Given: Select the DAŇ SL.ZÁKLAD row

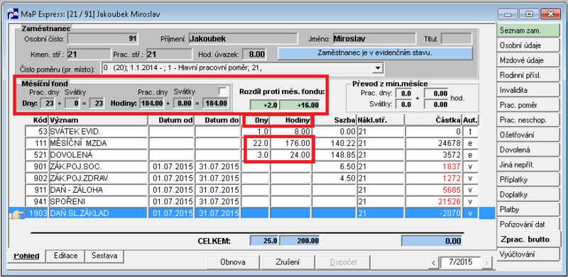Looking at the screenshot, I should point(252,213).
